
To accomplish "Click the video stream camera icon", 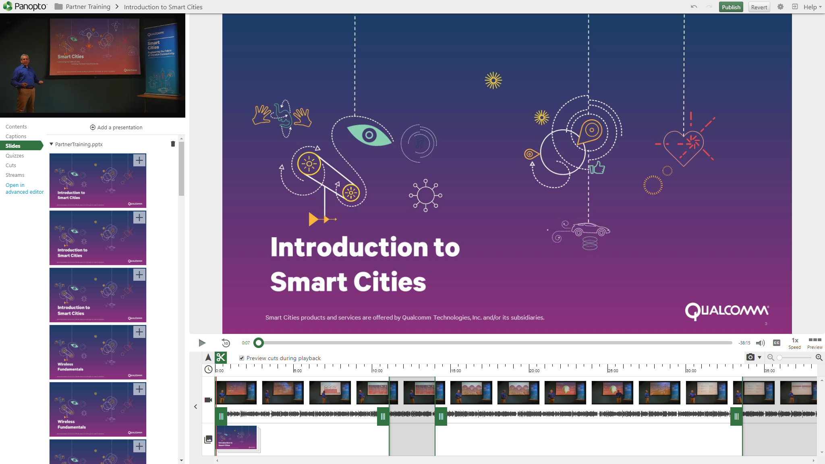I will [208, 400].
